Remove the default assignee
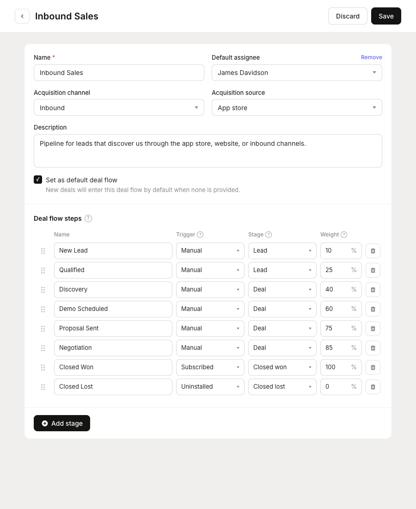Image resolution: width=416 pixels, height=509 pixels. pyautogui.click(x=371, y=57)
